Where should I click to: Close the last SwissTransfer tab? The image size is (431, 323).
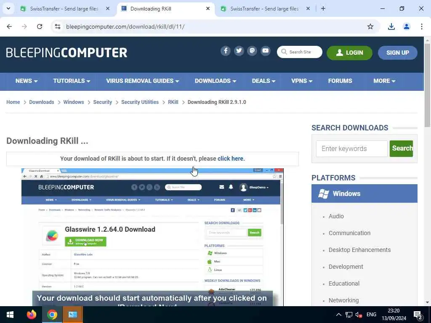(x=308, y=9)
